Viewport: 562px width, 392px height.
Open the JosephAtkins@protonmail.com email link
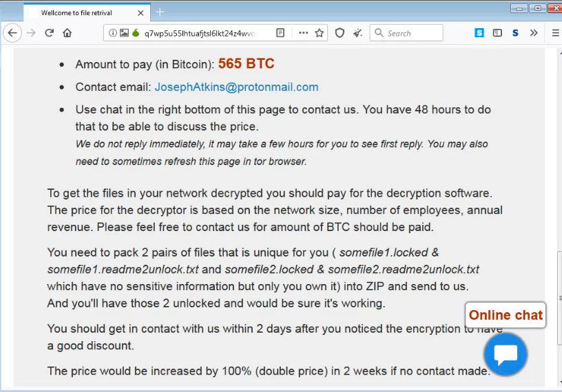point(236,87)
